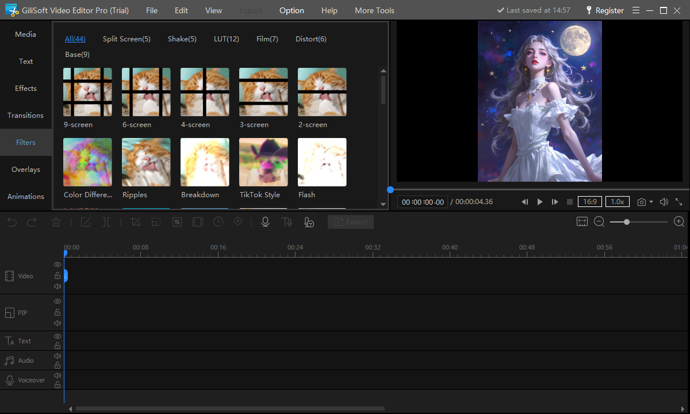
Task: Select the Distort(6) filter category
Action: pyautogui.click(x=311, y=39)
